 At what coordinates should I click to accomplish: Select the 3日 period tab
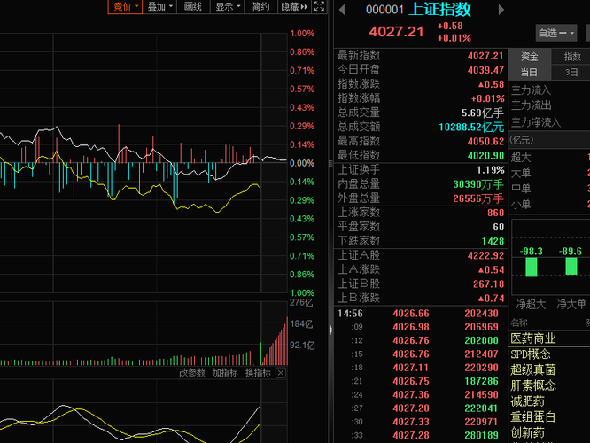coord(571,72)
